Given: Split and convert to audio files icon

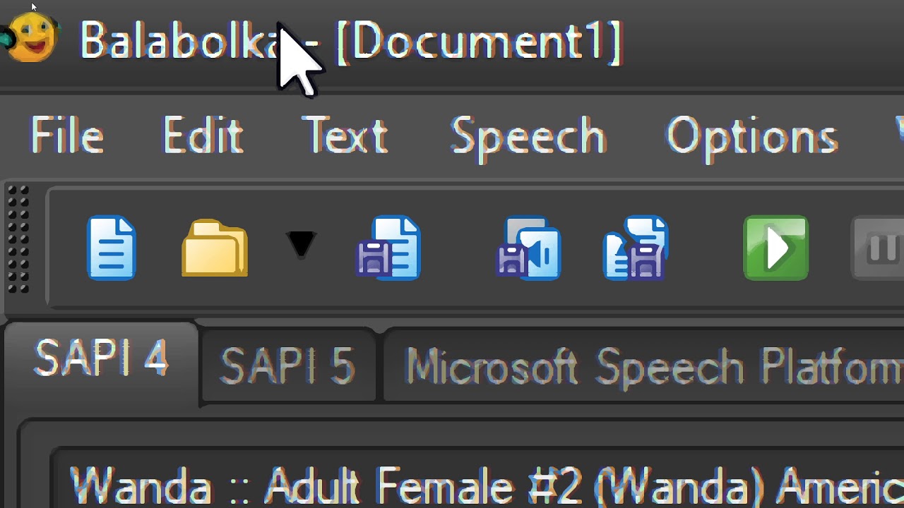Looking at the screenshot, I should click(636, 248).
